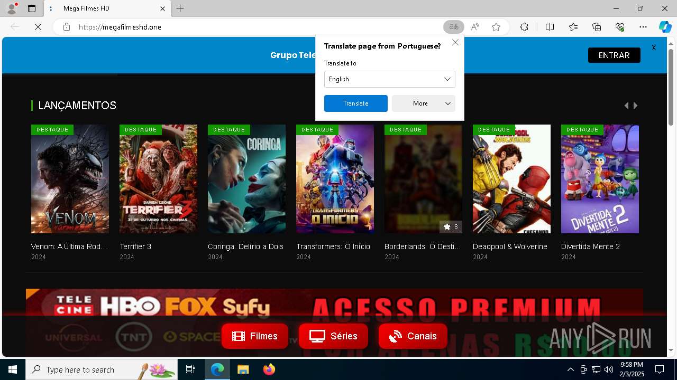This screenshot has width=677, height=380.
Task: Click the Translate button
Action: 355,103
